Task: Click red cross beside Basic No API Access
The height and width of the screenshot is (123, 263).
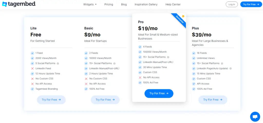Action: coord(86,84)
